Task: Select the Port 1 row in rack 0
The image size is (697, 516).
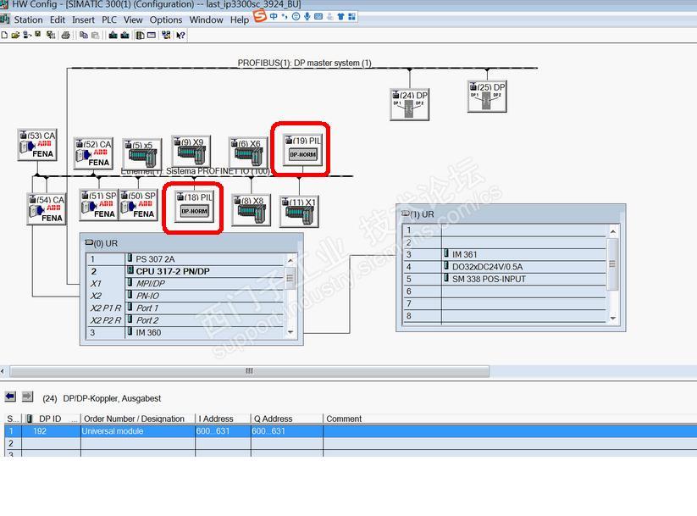Action: click(x=185, y=308)
